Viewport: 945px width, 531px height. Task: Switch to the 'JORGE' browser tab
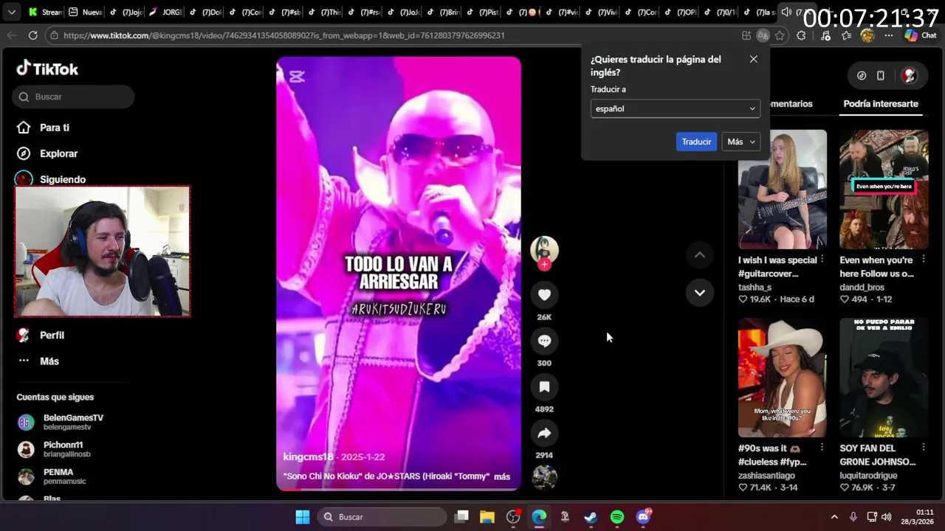coord(165,12)
